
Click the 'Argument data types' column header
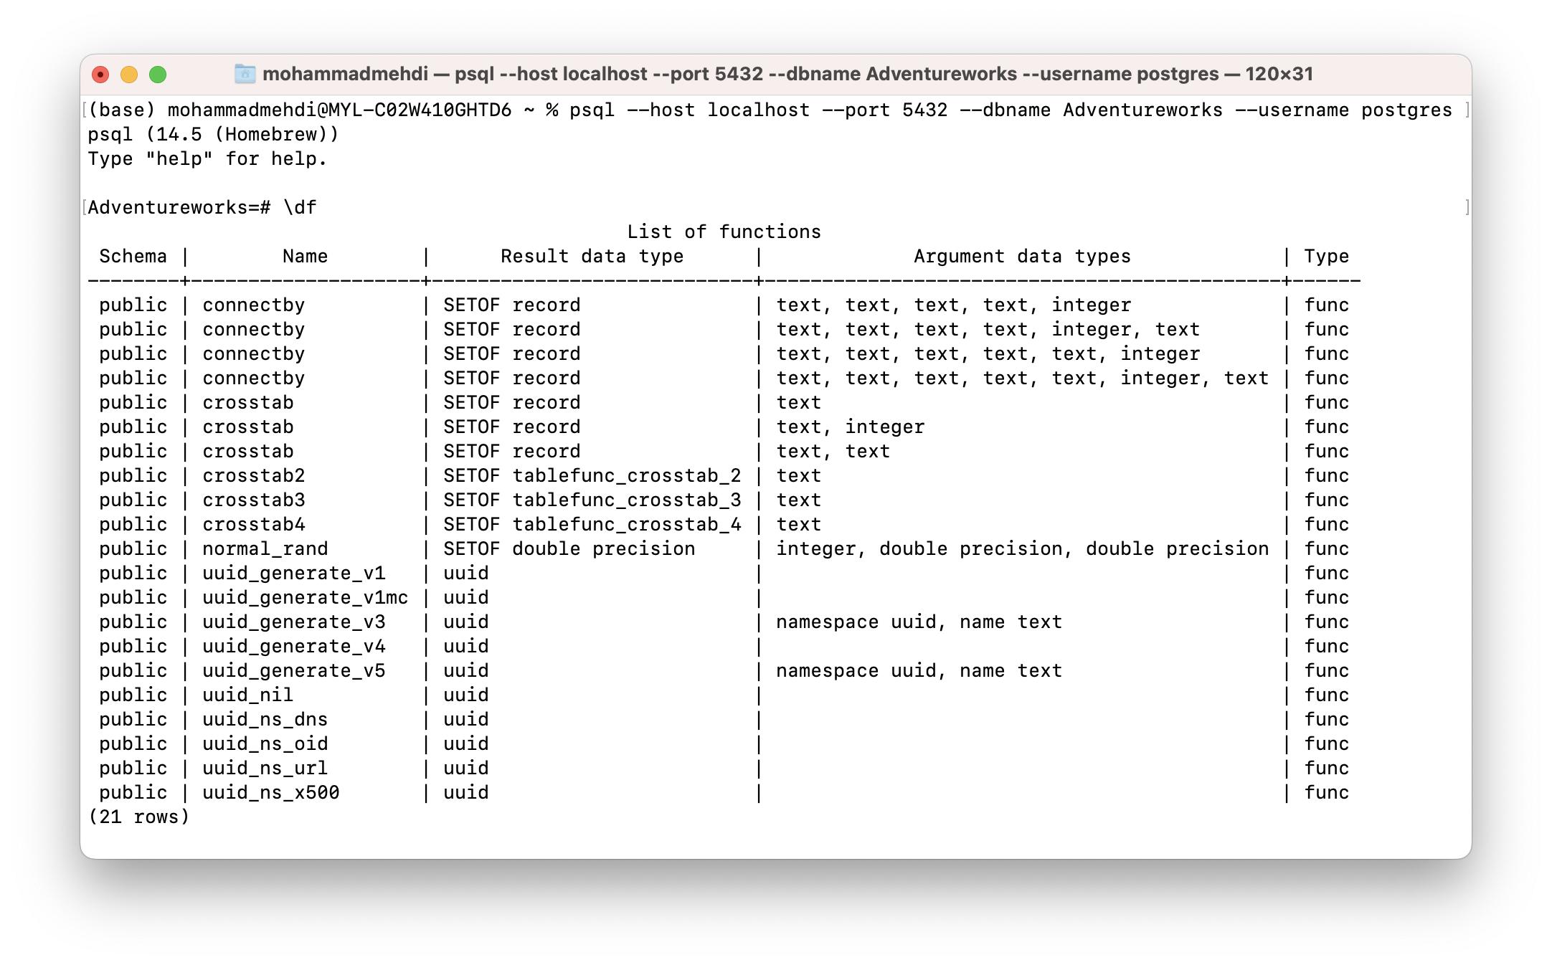click(x=1023, y=257)
